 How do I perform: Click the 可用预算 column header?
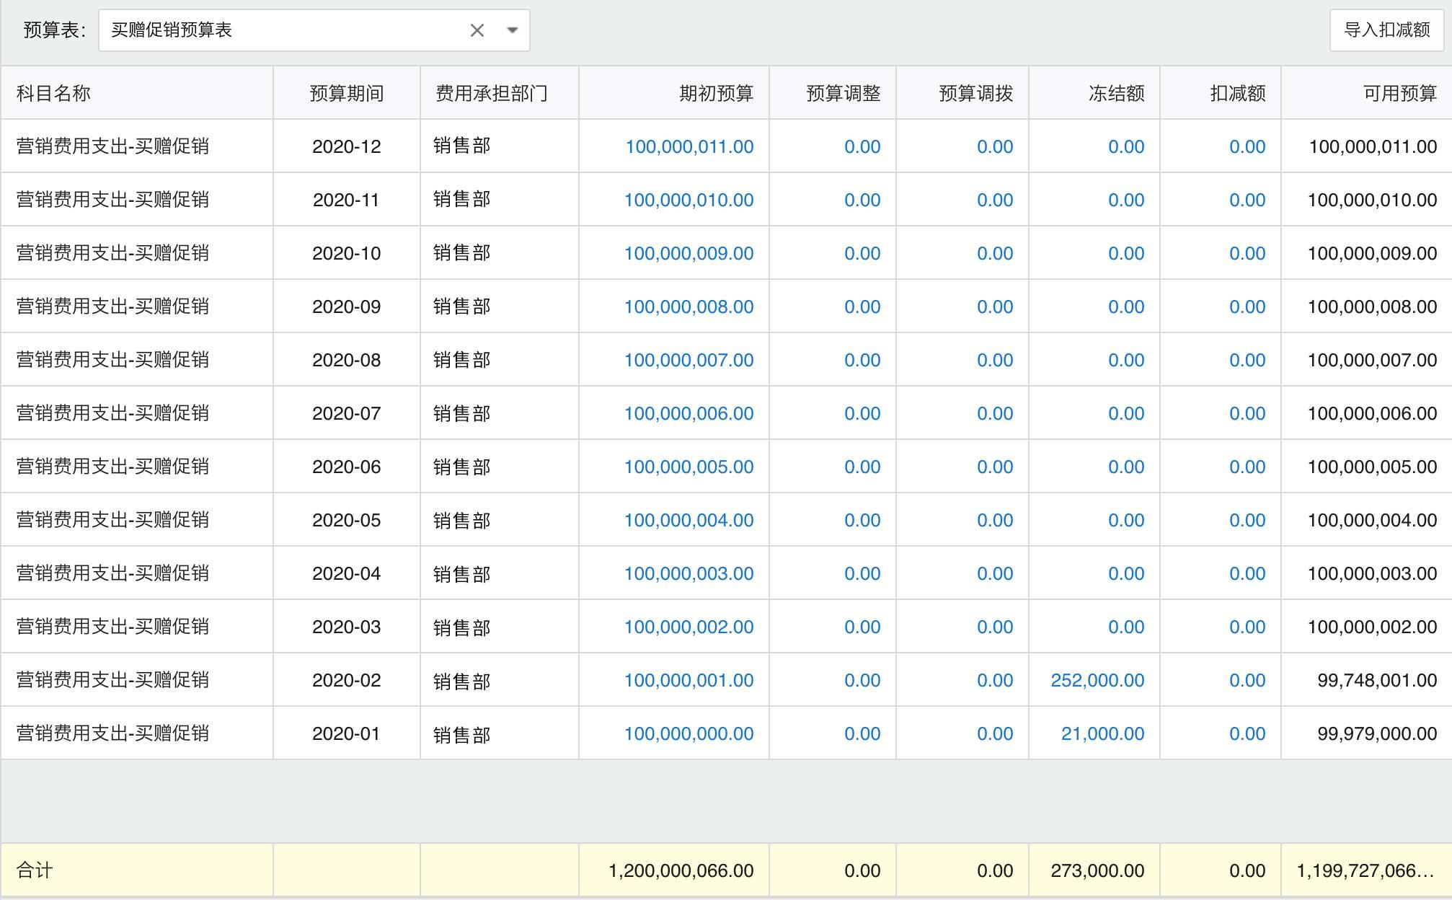(x=1399, y=93)
